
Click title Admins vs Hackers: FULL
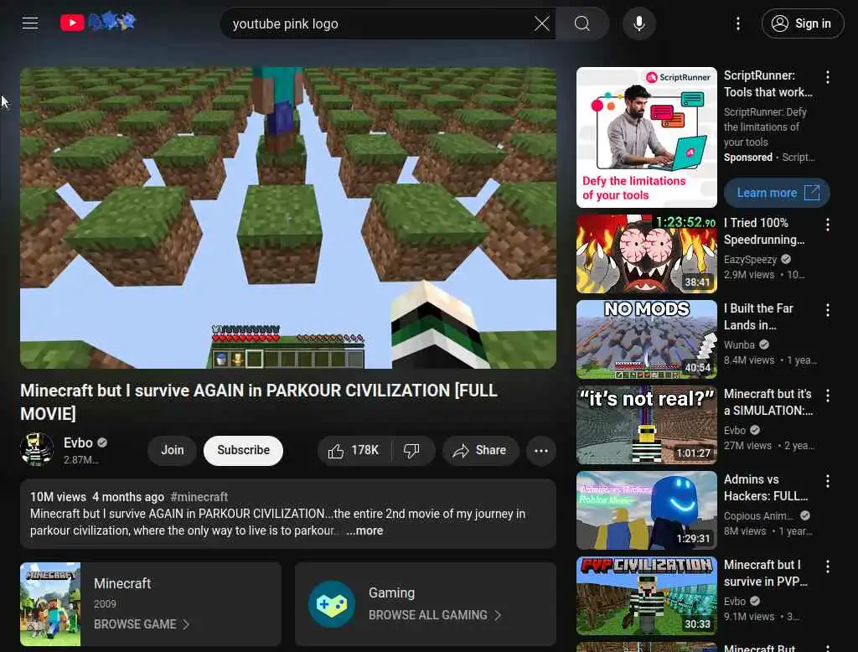tap(766, 487)
